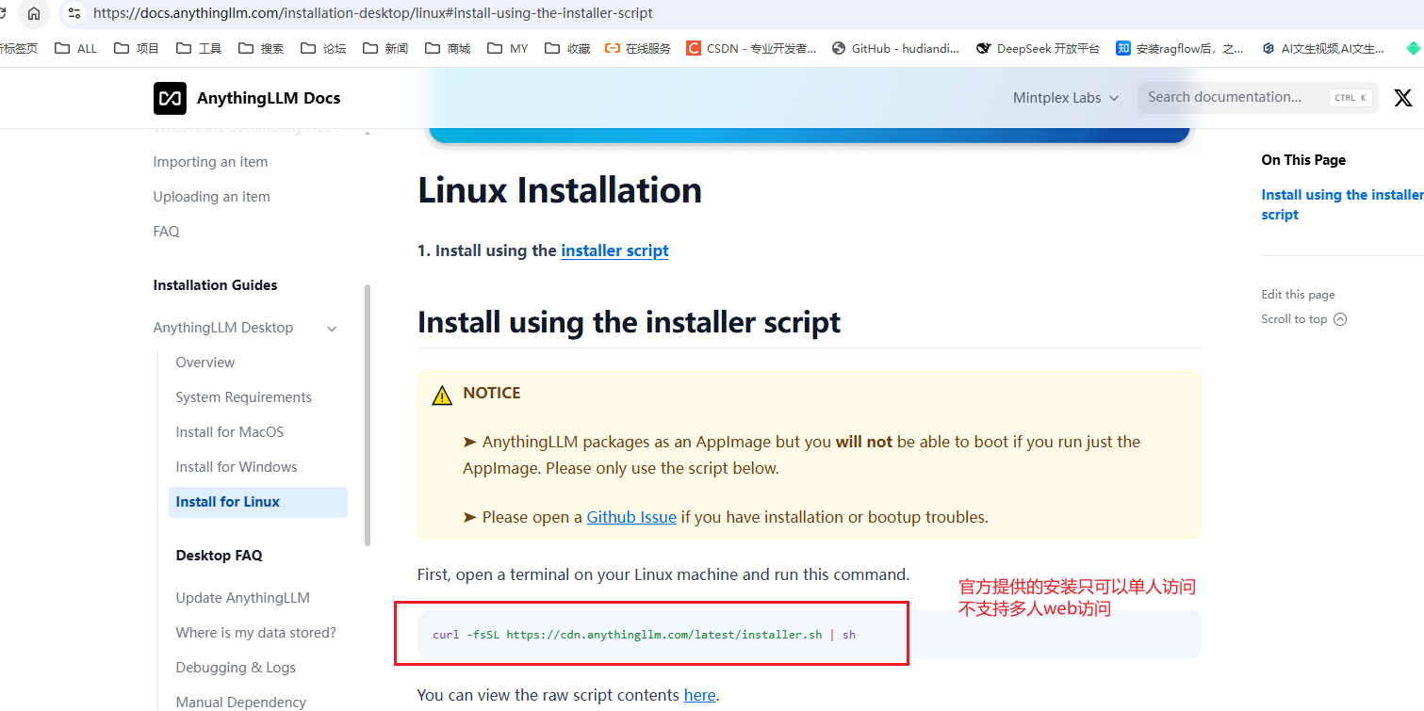Open Install for Windows page
This screenshot has width=1424, height=711.
tap(236, 467)
